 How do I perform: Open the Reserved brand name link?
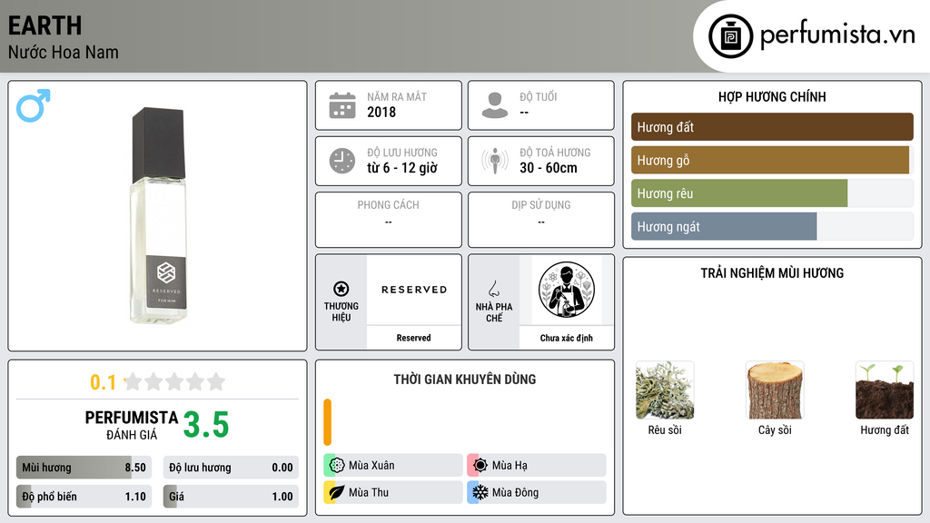[413, 338]
